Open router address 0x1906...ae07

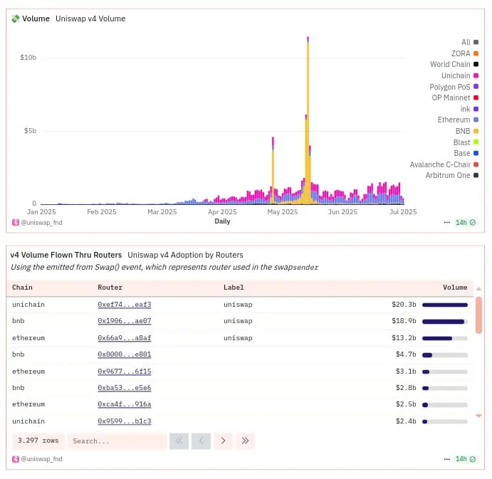coord(125,321)
